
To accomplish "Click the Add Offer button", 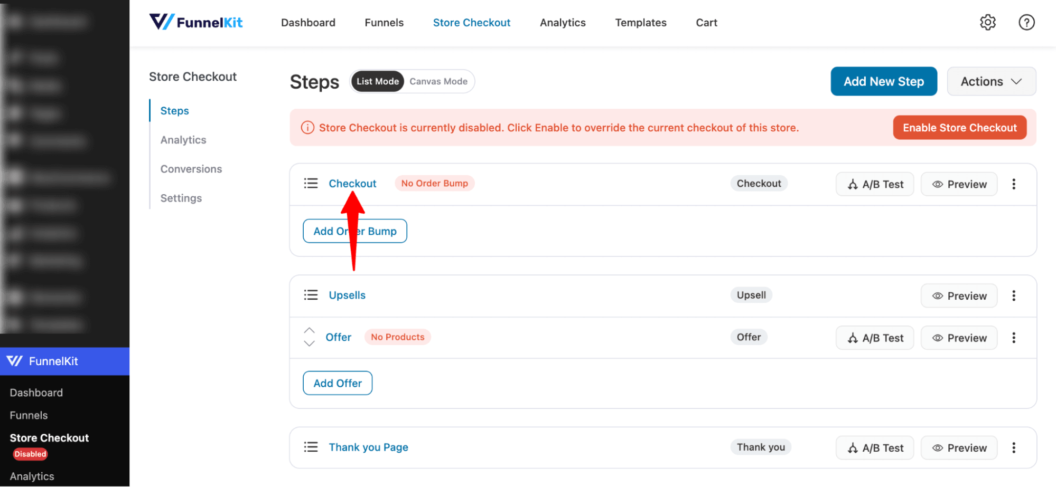I will click(x=338, y=383).
